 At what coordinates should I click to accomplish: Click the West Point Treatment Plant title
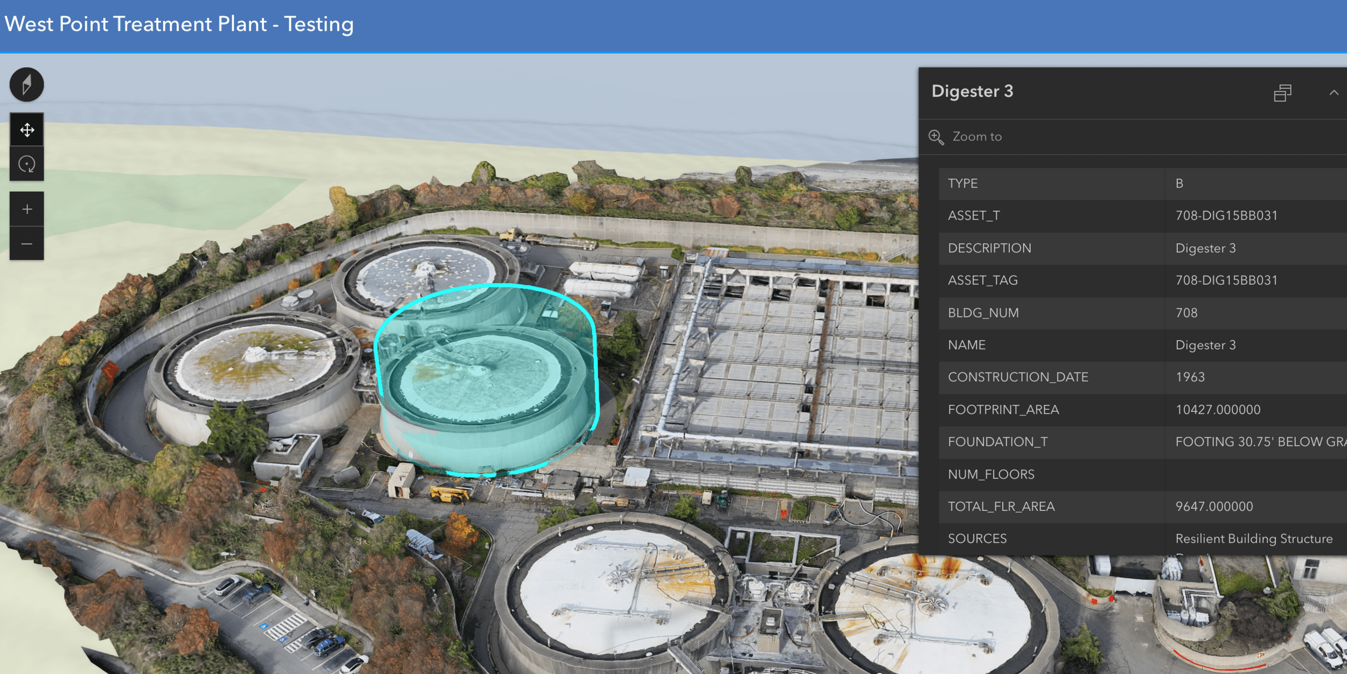click(179, 25)
